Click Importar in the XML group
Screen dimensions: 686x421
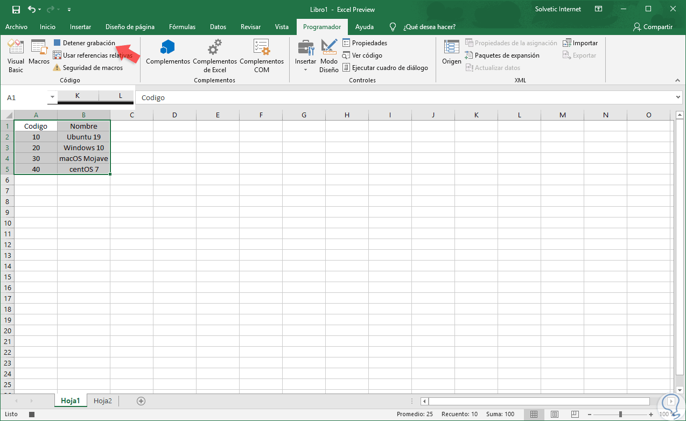[x=580, y=43]
